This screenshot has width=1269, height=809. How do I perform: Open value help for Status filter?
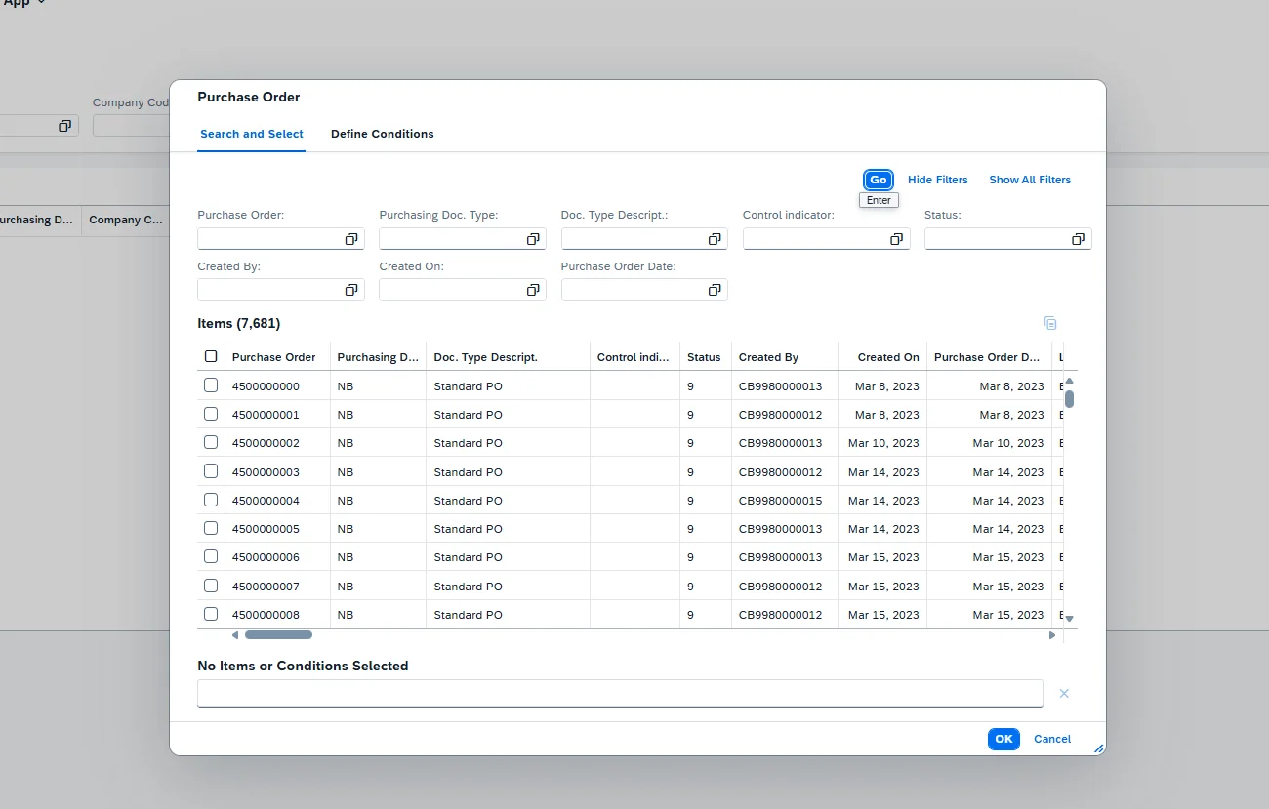click(1078, 239)
